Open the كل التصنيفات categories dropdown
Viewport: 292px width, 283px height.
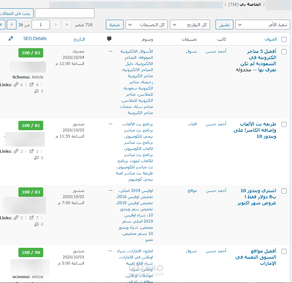[x=146, y=25]
